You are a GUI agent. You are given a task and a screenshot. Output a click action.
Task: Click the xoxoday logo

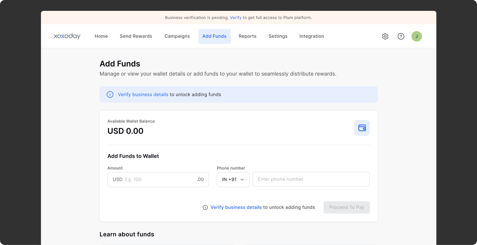pyautogui.click(x=67, y=36)
